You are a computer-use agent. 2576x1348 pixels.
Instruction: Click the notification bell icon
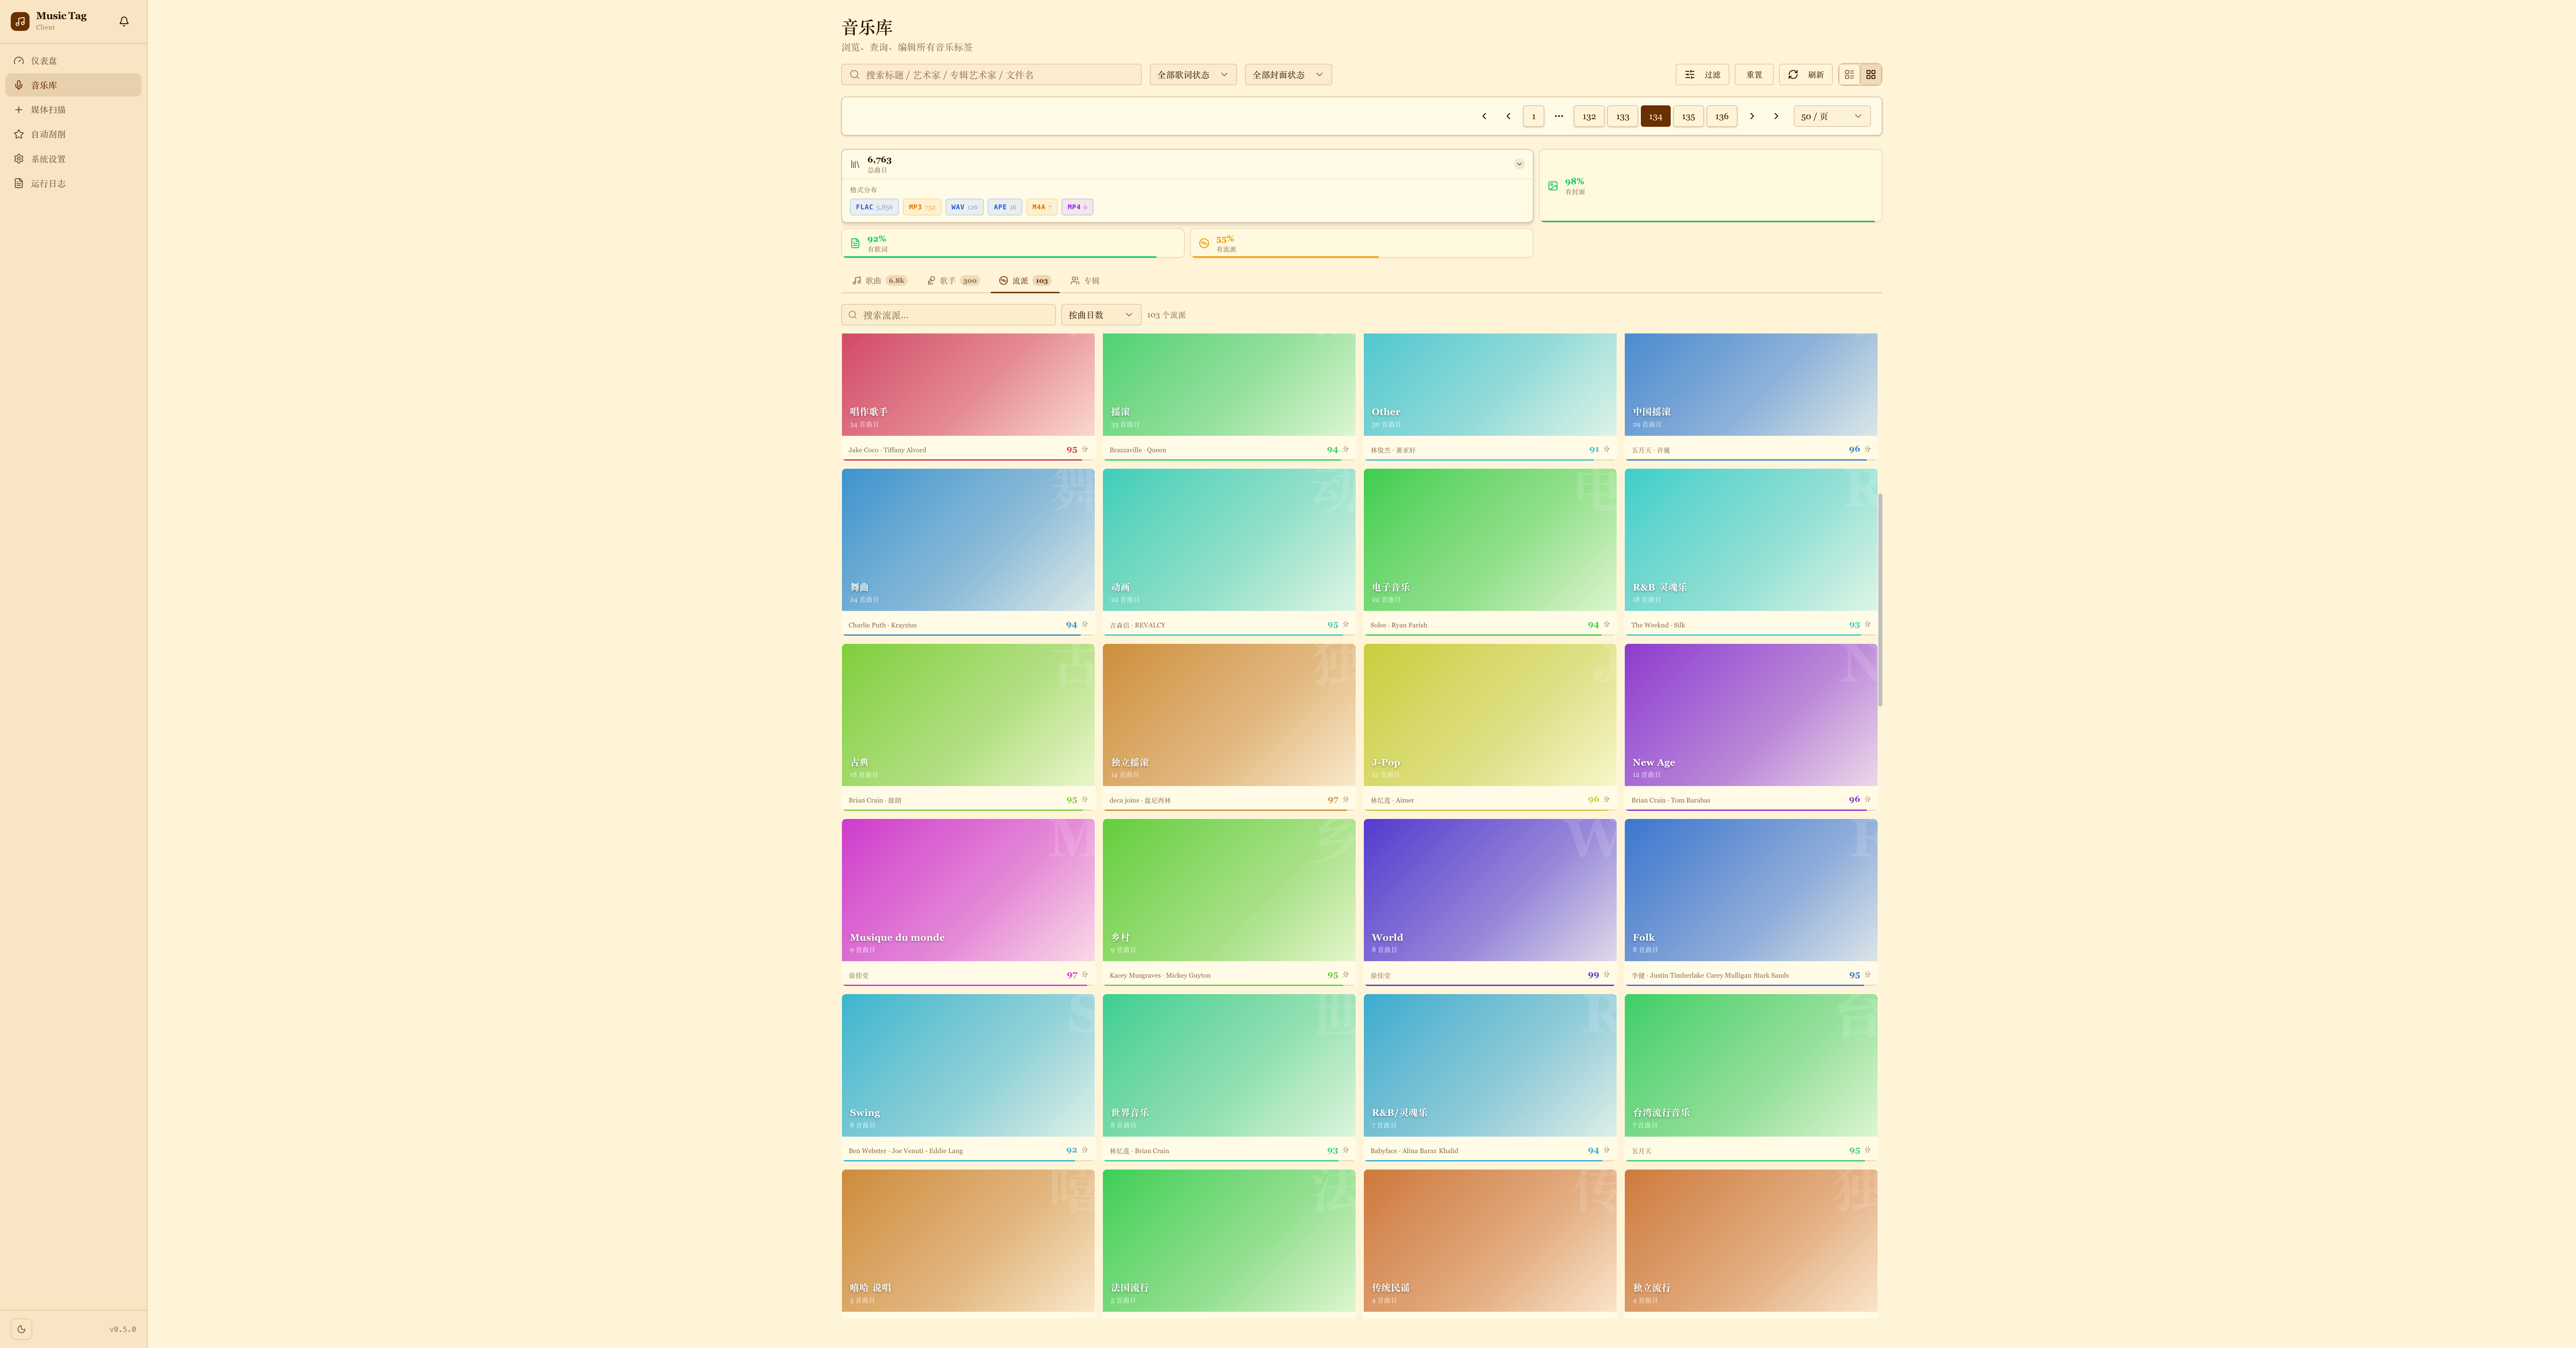[124, 21]
